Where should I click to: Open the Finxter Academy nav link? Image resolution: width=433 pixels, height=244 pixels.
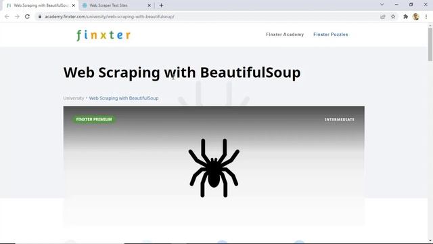(x=285, y=35)
